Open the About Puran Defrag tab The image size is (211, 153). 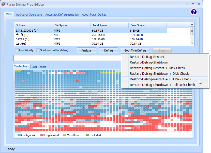(x=94, y=15)
